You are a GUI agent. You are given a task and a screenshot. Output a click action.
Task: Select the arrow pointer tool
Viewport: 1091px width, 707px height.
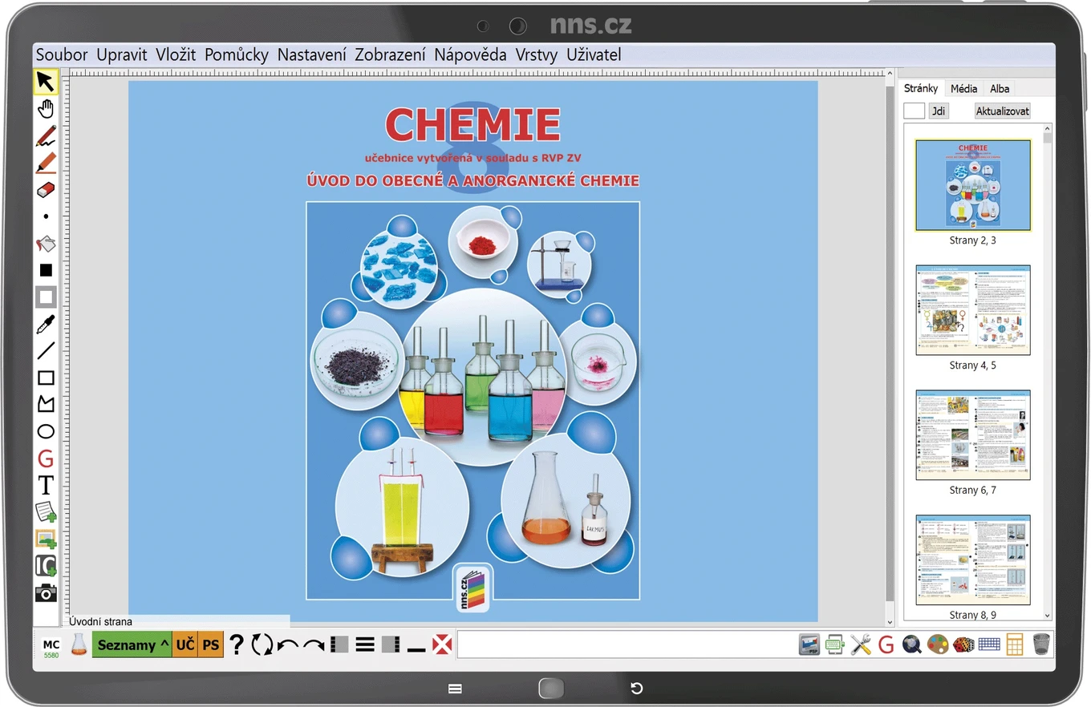[x=46, y=82]
